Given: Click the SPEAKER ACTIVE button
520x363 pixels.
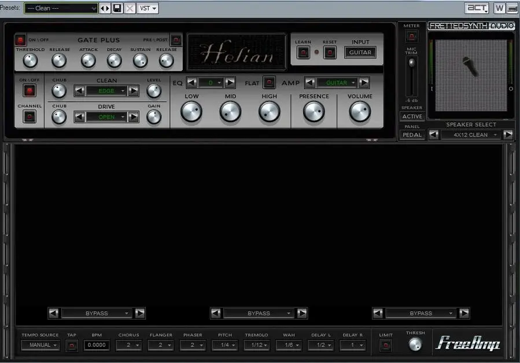Looking at the screenshot, I should click(x=412, y=116).
